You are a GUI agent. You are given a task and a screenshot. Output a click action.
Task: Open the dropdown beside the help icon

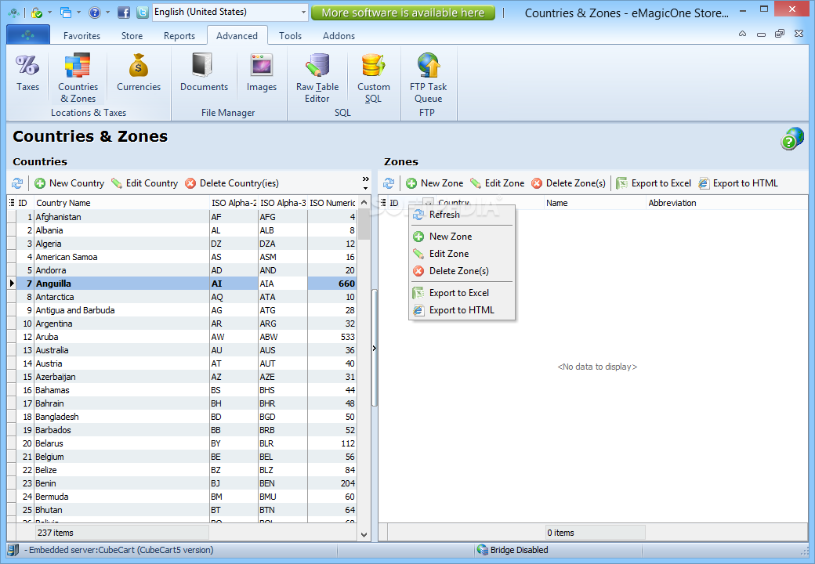click(107, 12)
